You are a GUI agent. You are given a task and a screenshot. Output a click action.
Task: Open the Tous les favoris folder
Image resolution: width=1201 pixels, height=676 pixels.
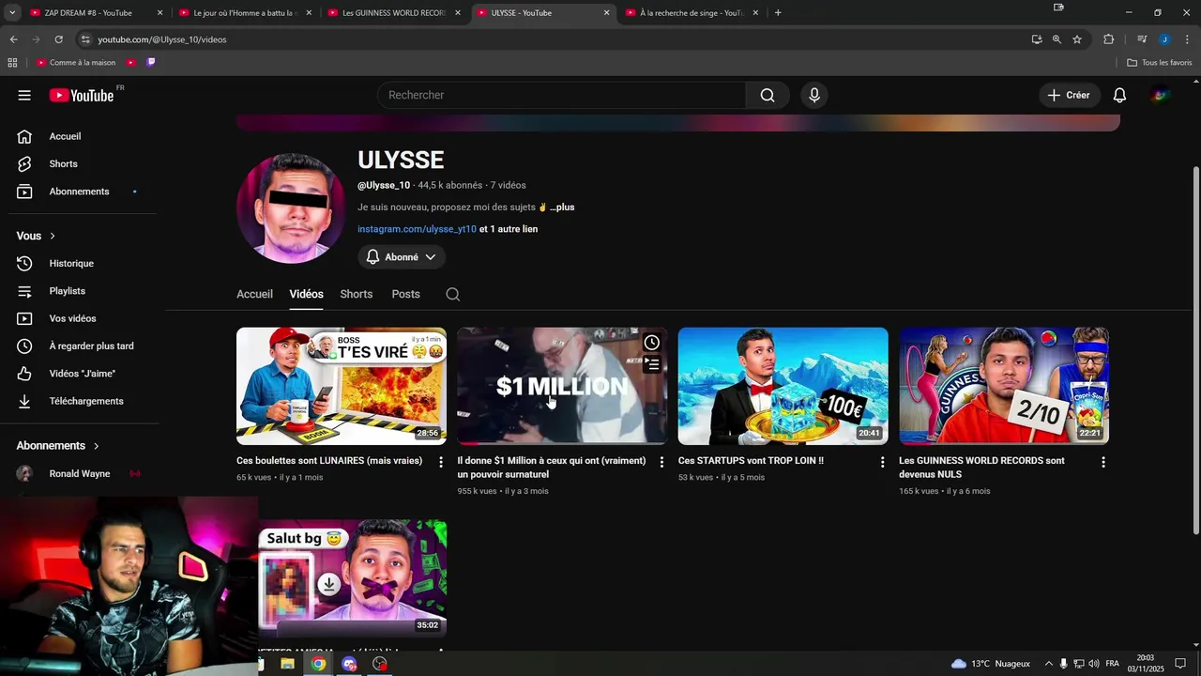click(1160, 63)
